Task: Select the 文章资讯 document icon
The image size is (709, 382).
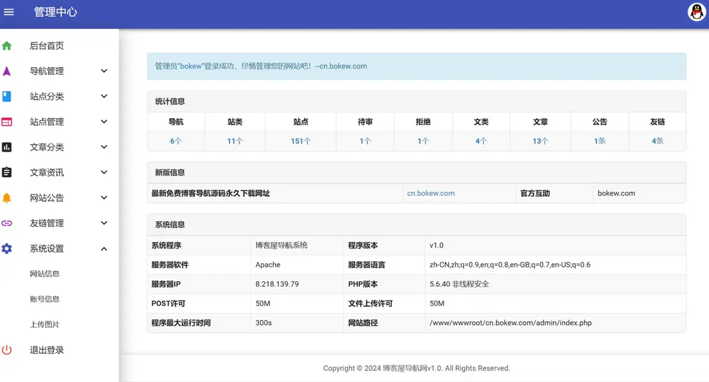Action: click(6, 172)
